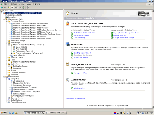Collapse the Notification folder
This screenshot has width=154, height=115.
click(x=7, y=64)
